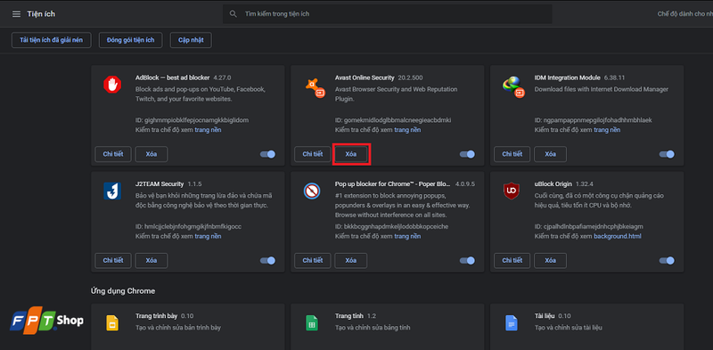Open the hamburger main menu
This screenshot has height=350, width=713.
16,14
